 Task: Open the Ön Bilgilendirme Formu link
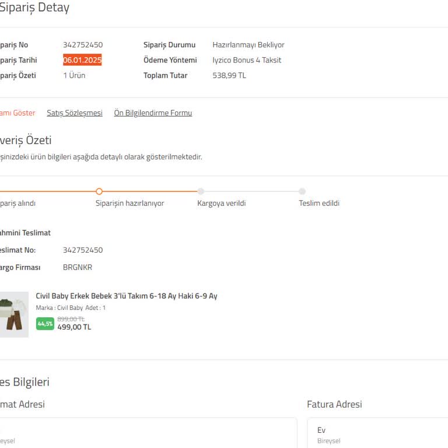(153, 113)
